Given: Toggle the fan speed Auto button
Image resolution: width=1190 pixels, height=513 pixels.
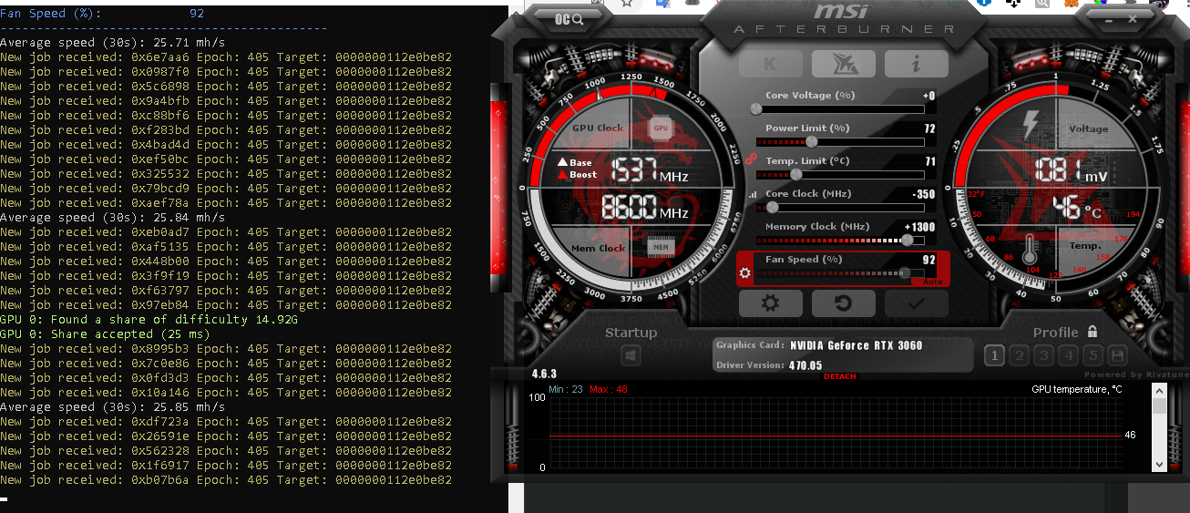Looking at the screenshot, I should point(932,282).
